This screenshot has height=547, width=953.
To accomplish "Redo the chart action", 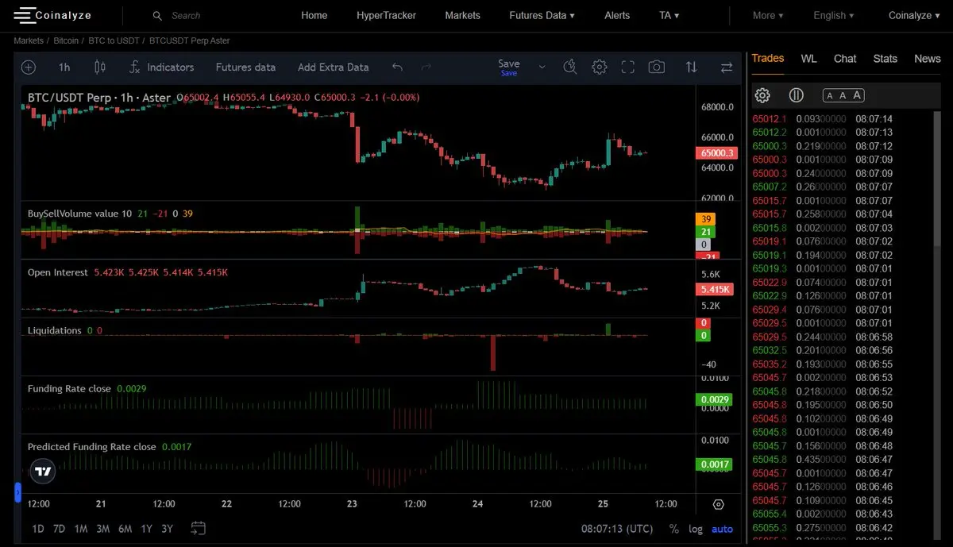I will 426,67.
